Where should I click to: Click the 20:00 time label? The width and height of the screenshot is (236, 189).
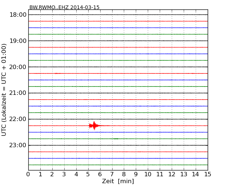click(x=18, y=67)
